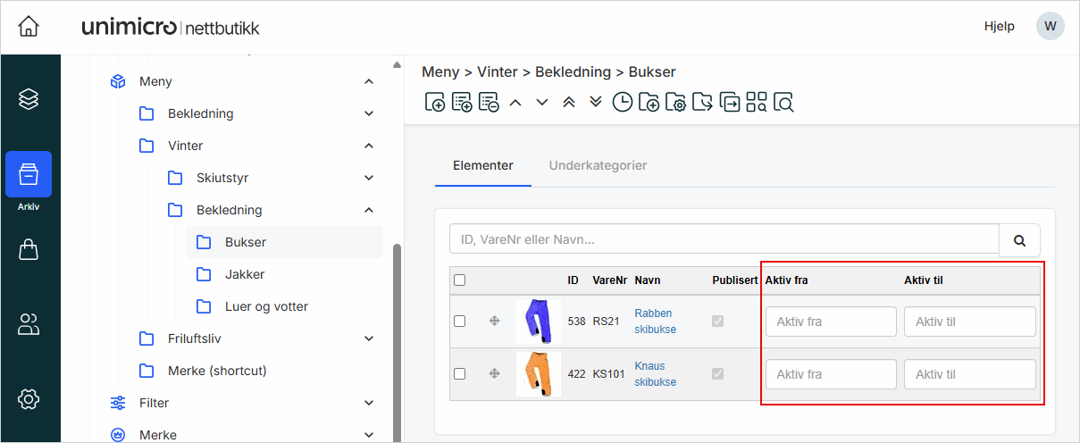Screen dimensions: 1080x443
Task: Tick the Knaus skibukse row checkbox
Action: pos(460,373)
